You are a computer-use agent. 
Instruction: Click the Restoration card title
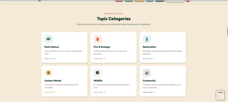click(x=149, y=47)
